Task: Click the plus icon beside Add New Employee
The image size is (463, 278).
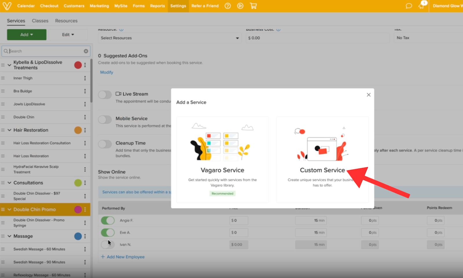Action: [x=103, y=257]
